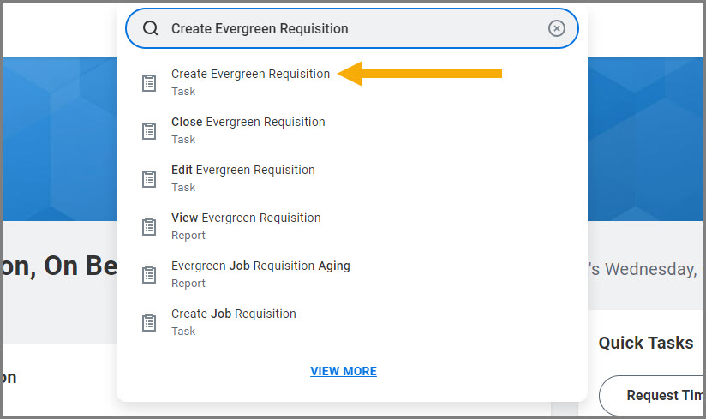This screenshot has height=419, width=706.
Task: Click the magnifying glass search icon
Action: point(151,28)
